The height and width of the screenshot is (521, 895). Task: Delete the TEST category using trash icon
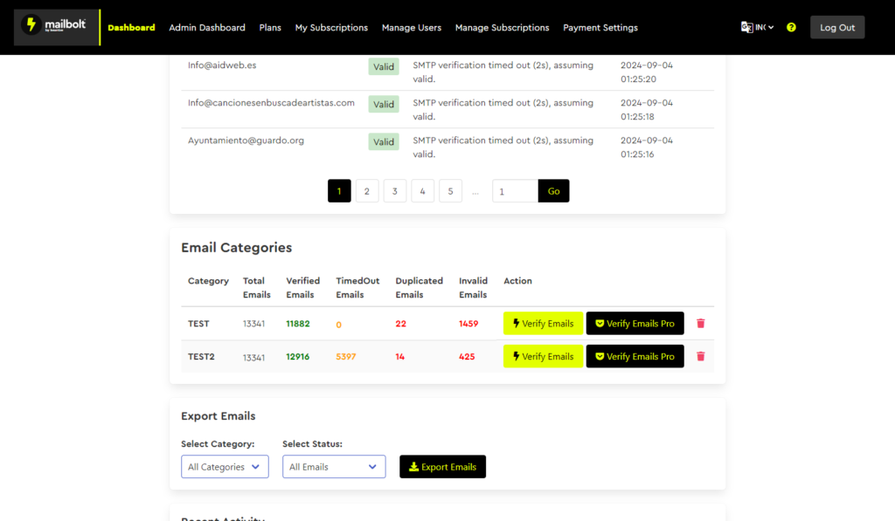click(700, 323)
